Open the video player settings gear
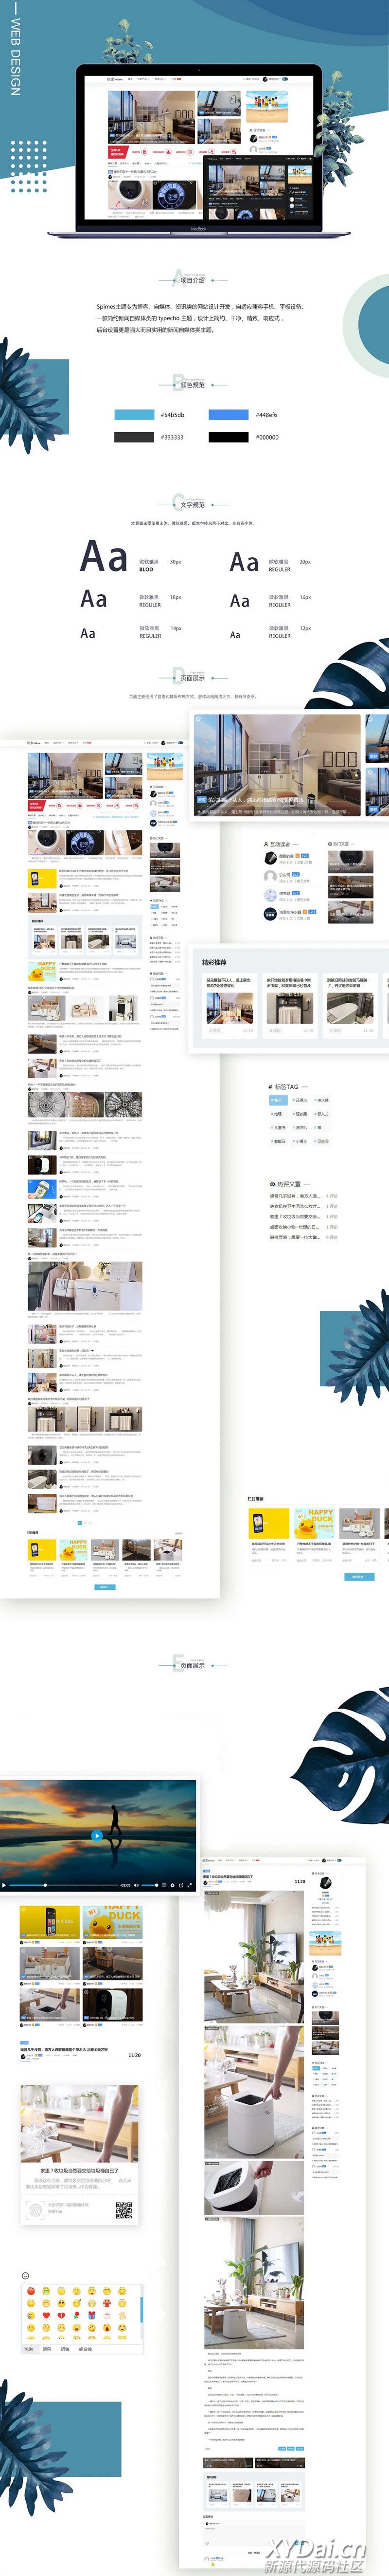The image size is (389, 2576). click(172, 1885)
